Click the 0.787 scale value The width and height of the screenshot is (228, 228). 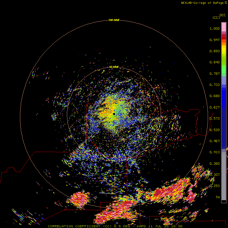pos(215,73)
